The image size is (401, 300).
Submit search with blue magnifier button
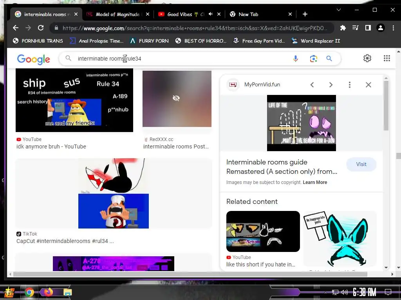click(x=329, y=59)
